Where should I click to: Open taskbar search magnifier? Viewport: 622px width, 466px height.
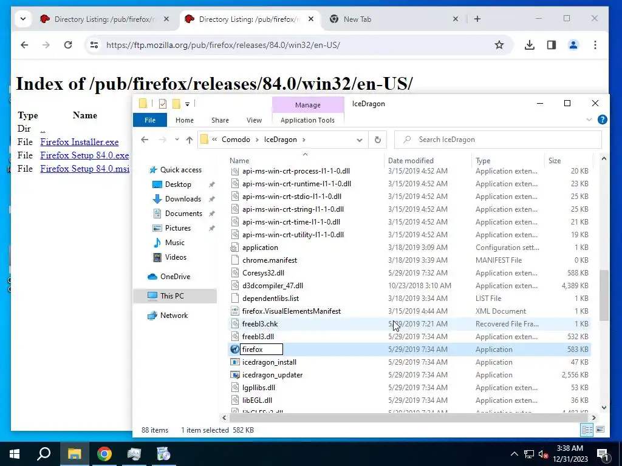[44, 454]
